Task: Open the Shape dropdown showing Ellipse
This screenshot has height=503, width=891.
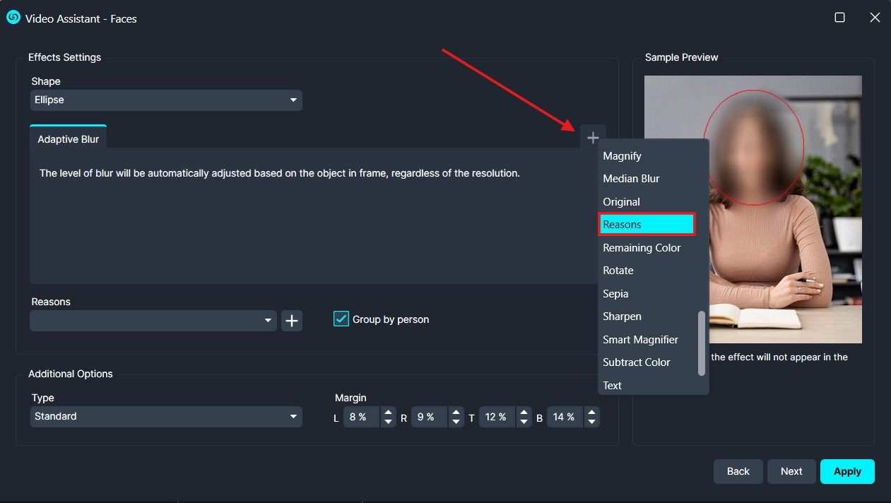Action: click(166, 100)
